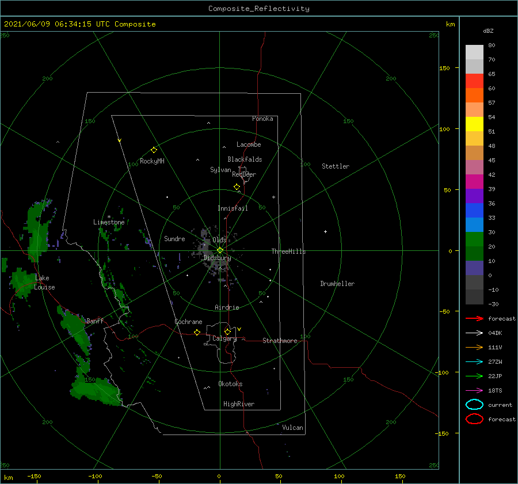This screenshot has height=484, width=518.
Task: Select the magenta 42 dBZ color swatch
Action: 474,182
